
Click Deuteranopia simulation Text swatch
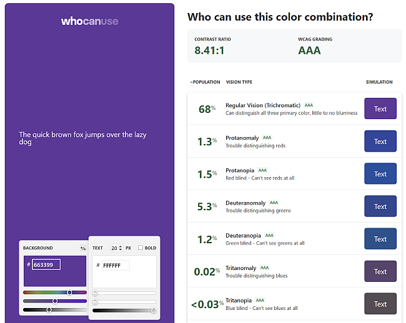pyautogui.click(x=380, y=239)
